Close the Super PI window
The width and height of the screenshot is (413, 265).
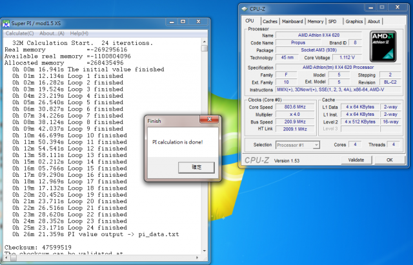pos(199,22)
